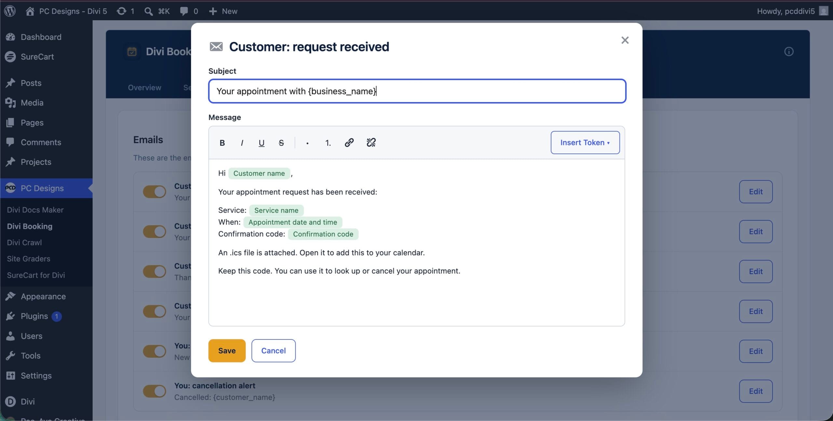Cancel editing the email template
833x421 pixels.
coord(273,350)
